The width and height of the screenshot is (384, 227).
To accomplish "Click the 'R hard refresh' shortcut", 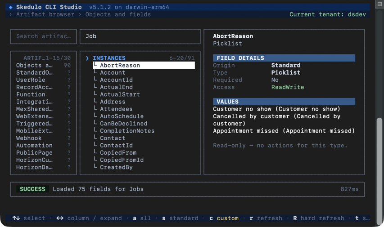I will (318, 218).
